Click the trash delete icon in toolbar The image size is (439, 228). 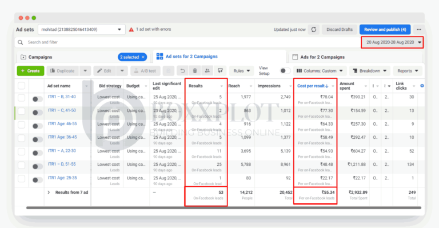[x=195, y=71]
